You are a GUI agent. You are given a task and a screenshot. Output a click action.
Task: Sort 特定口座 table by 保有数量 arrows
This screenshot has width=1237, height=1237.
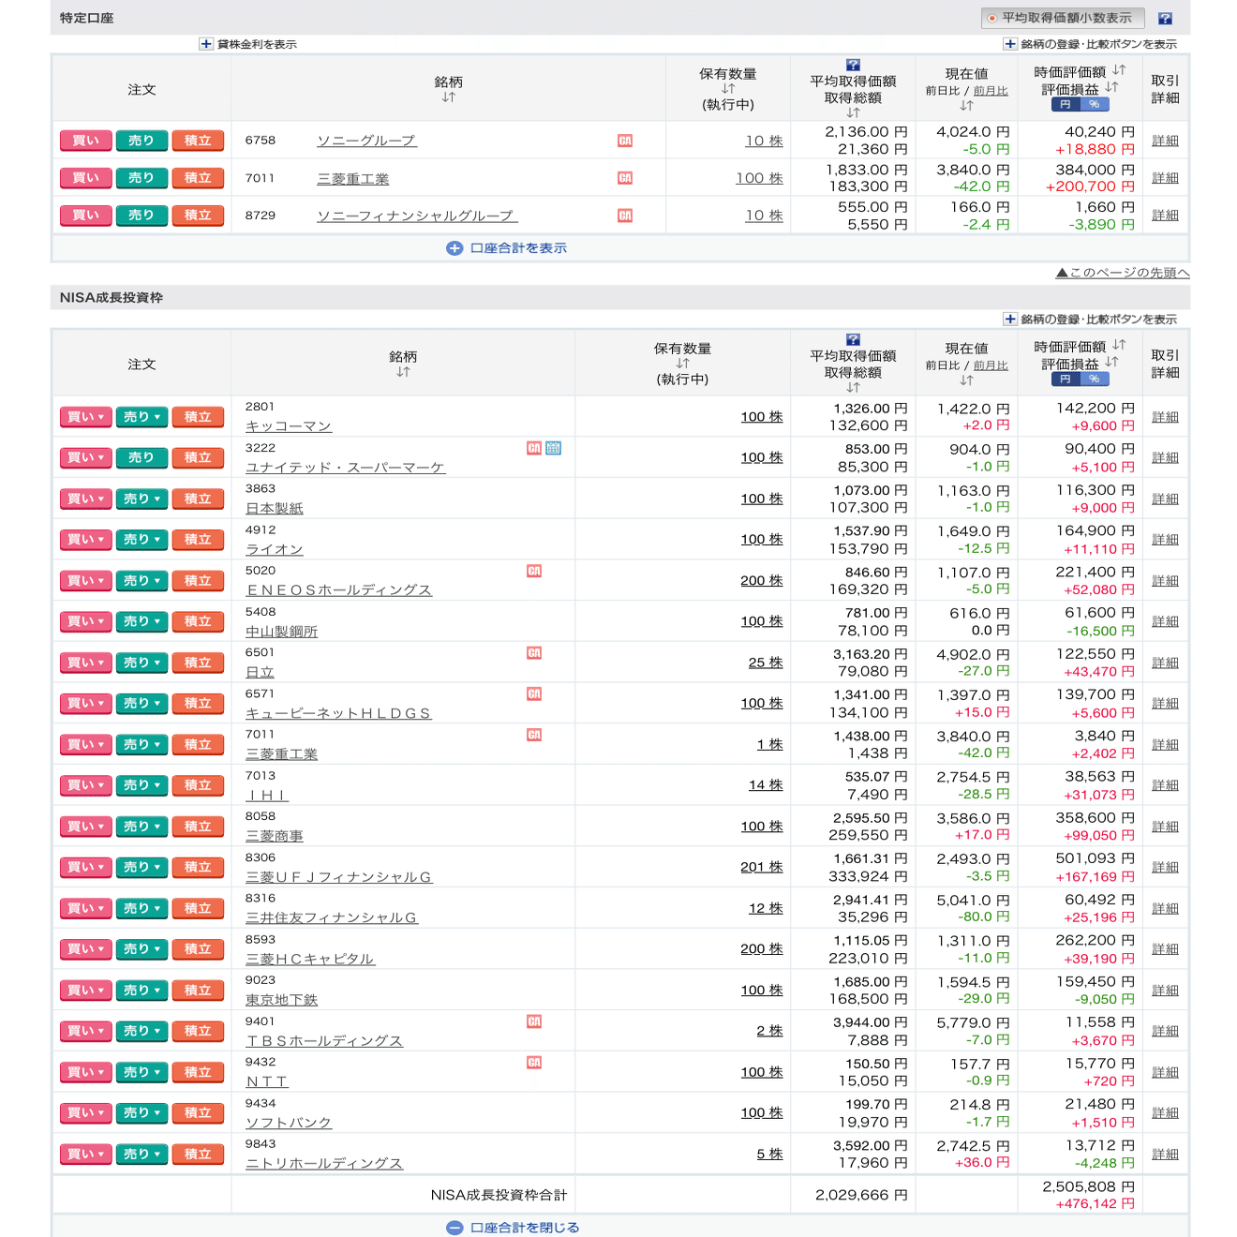(727, 89)
